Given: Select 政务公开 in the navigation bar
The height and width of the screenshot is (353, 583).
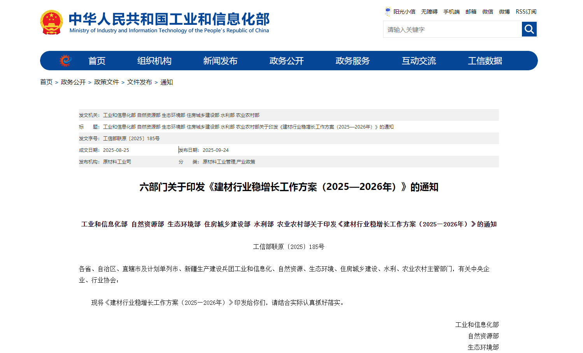Looking at the screenshot, I should coord(286,61).
